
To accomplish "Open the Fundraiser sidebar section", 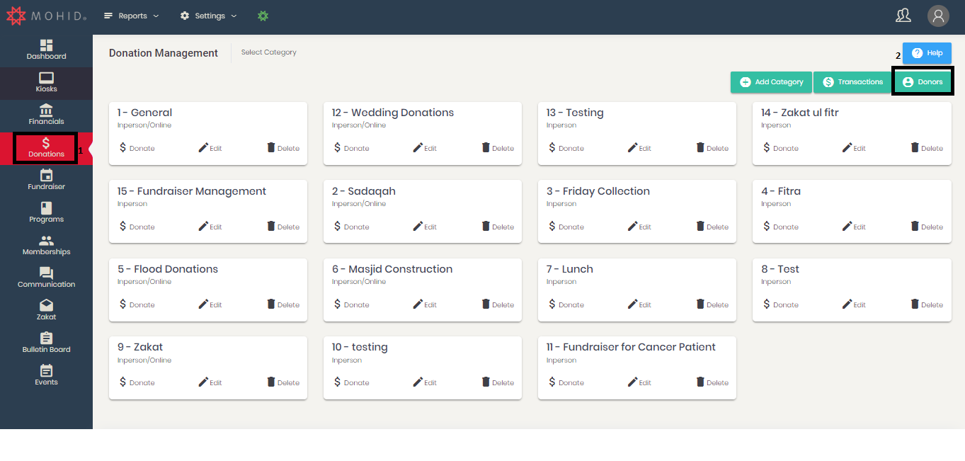I will coord(46,181).
